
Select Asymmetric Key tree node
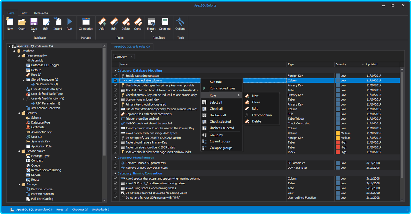coord(41,132)
